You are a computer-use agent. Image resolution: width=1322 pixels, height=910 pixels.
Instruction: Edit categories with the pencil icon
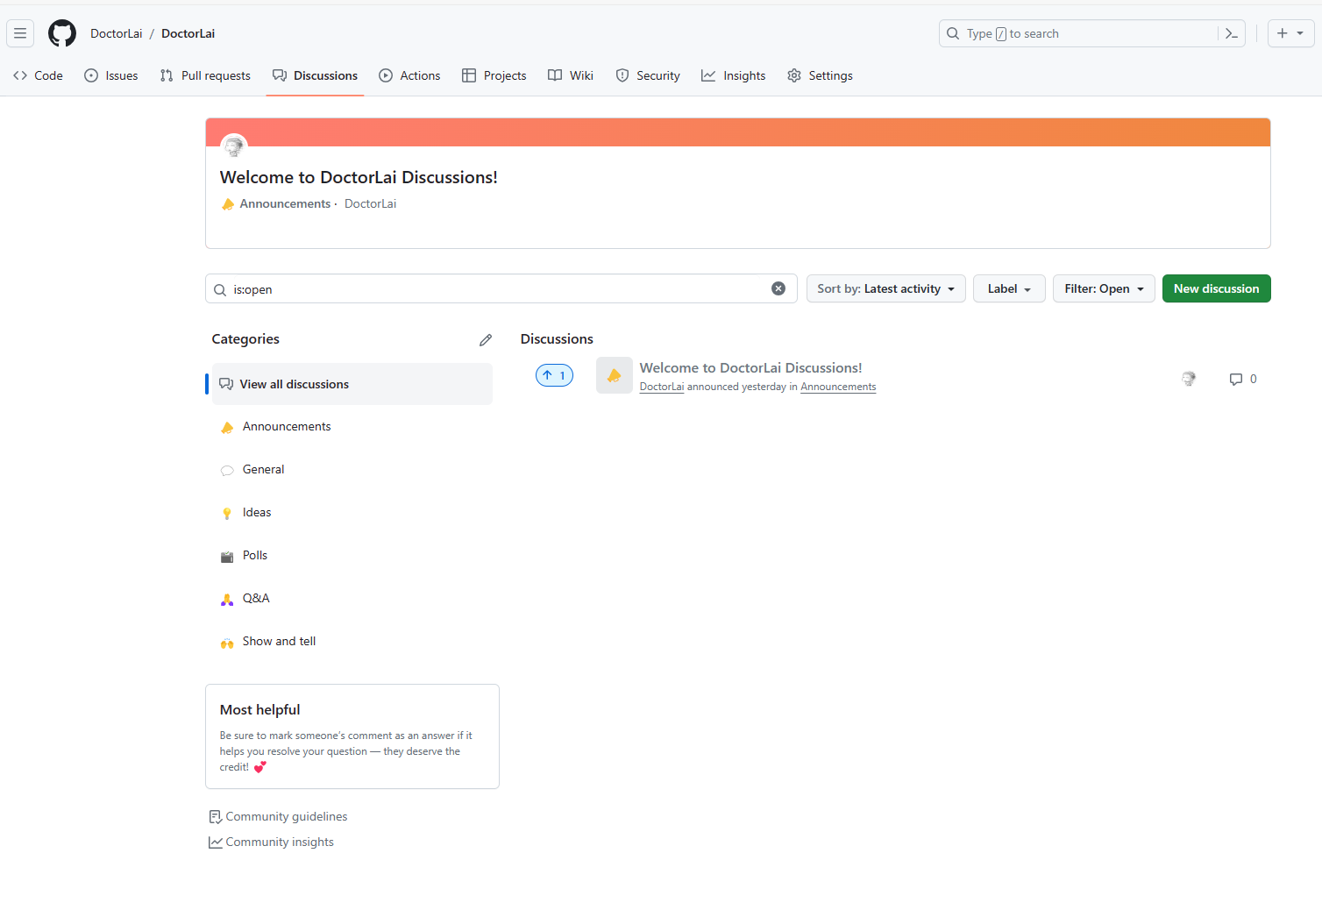(486, 339)
